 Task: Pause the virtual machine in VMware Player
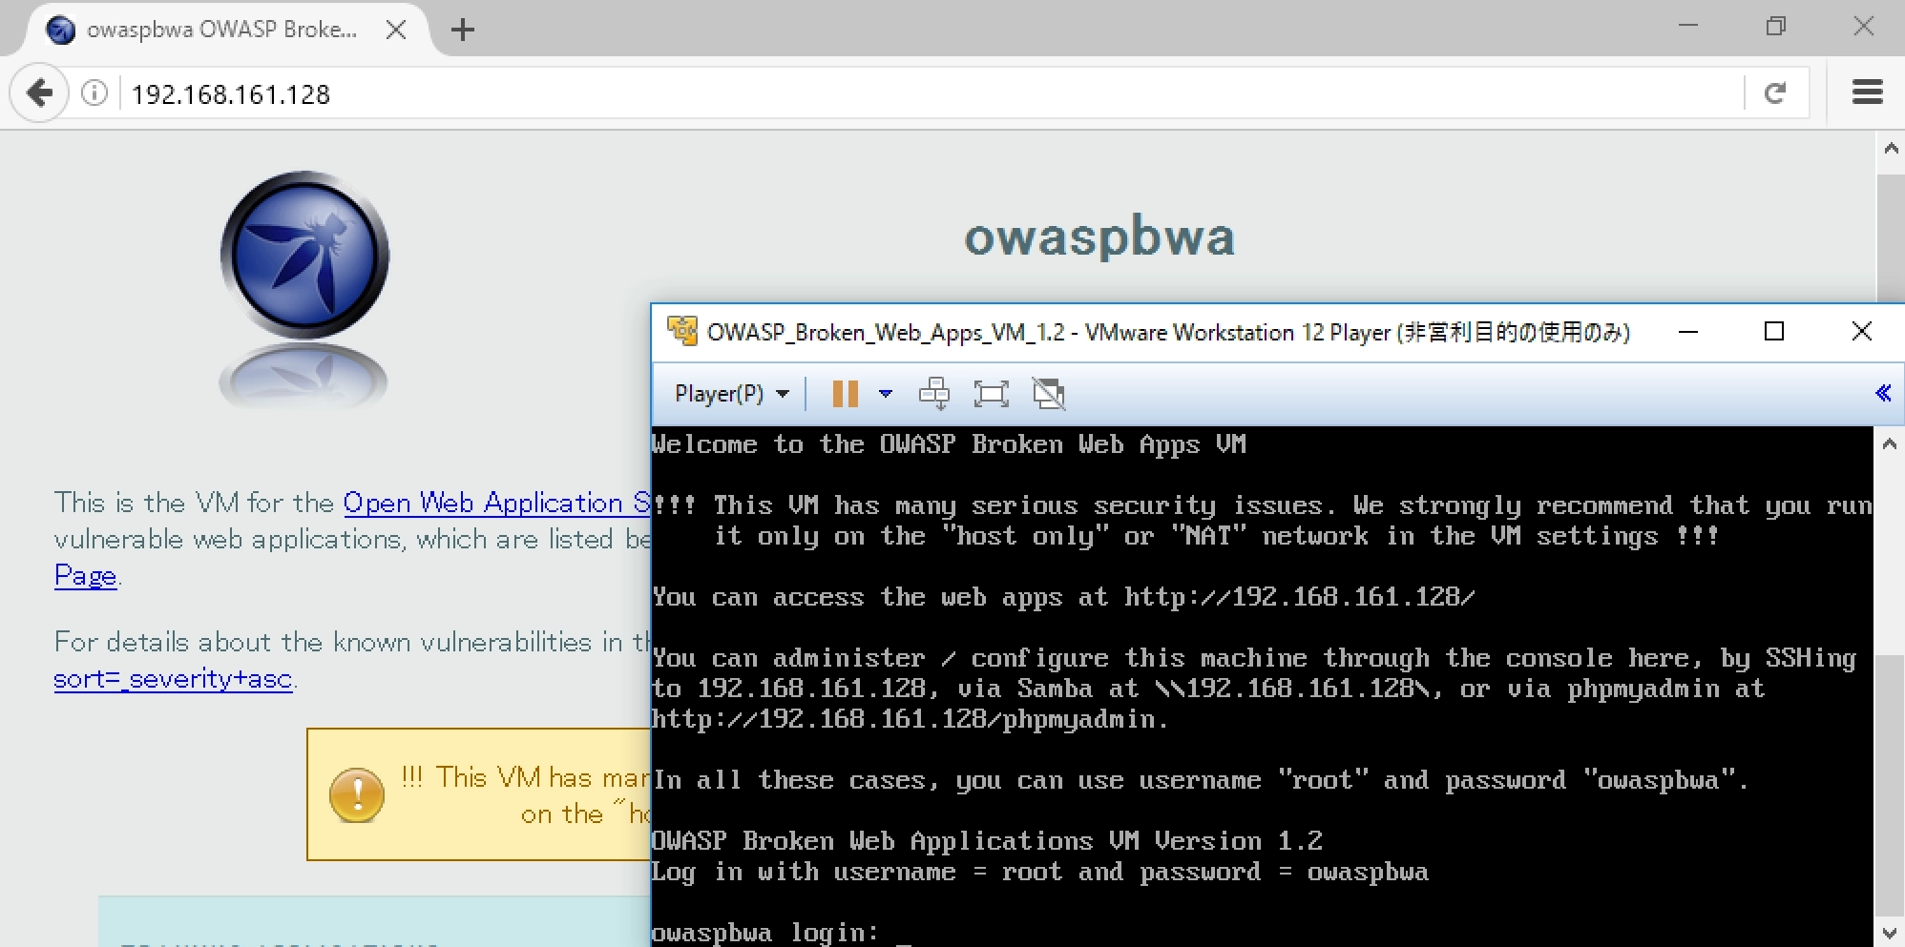(x=845, y=394)
